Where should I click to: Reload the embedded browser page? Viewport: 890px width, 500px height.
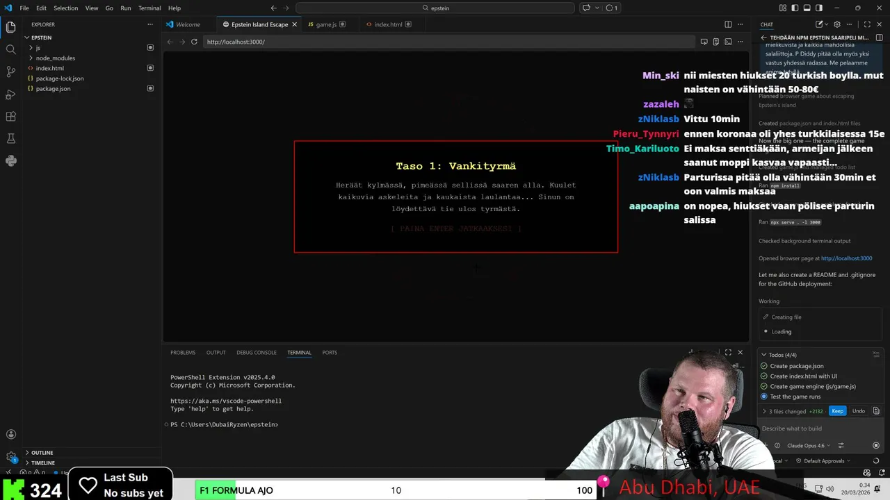click(194, 42)
